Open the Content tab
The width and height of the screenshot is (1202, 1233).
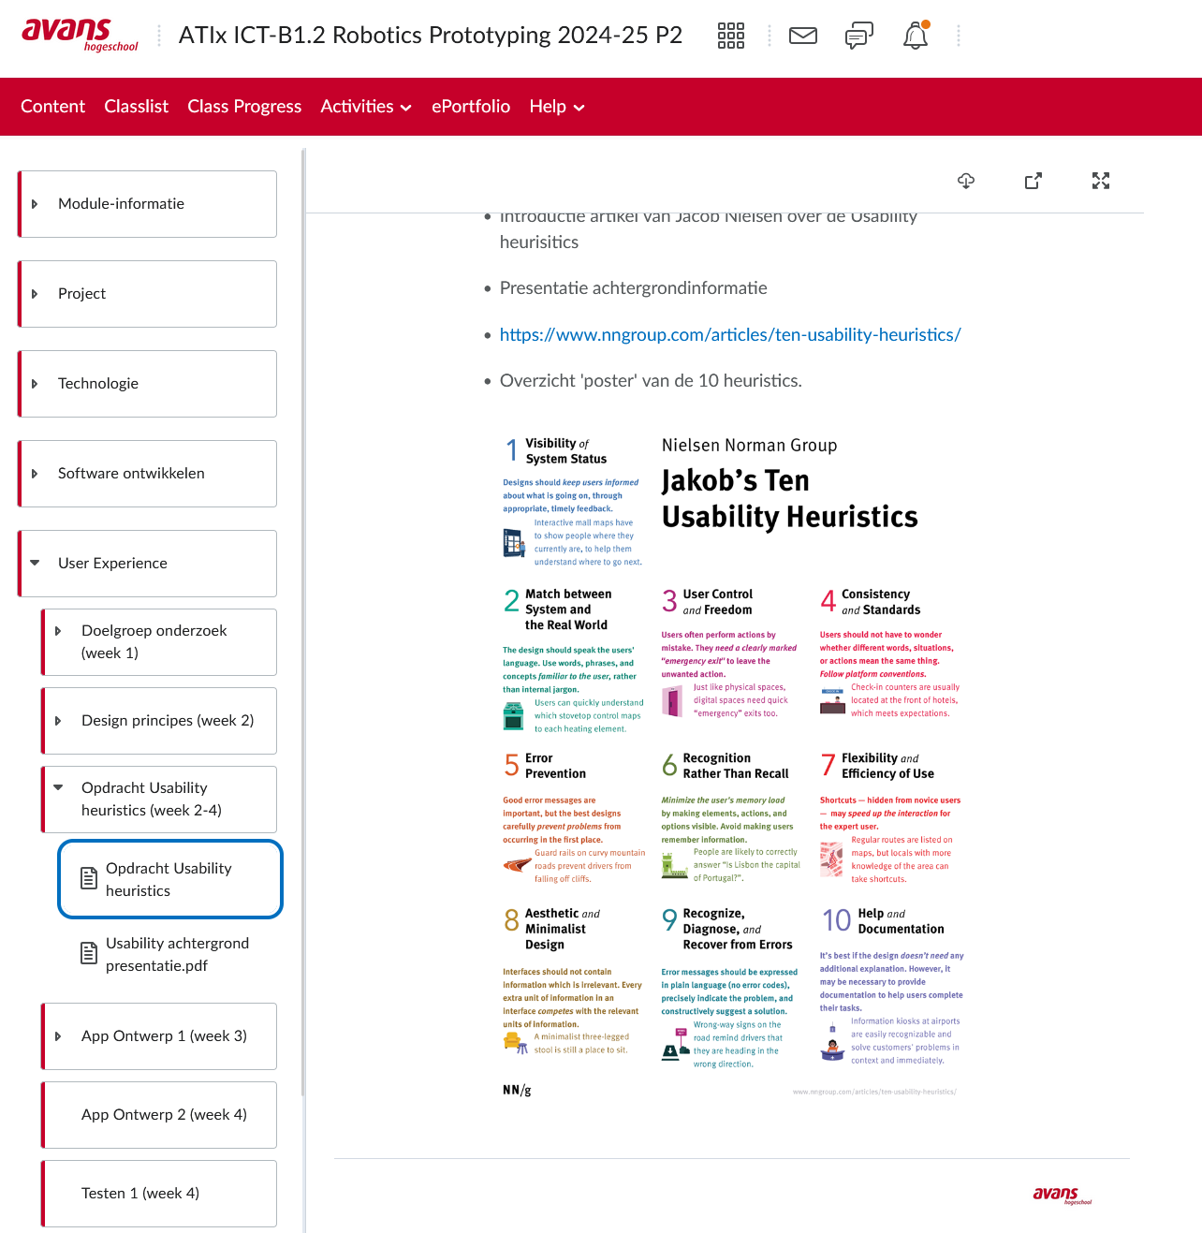(52, 107)
